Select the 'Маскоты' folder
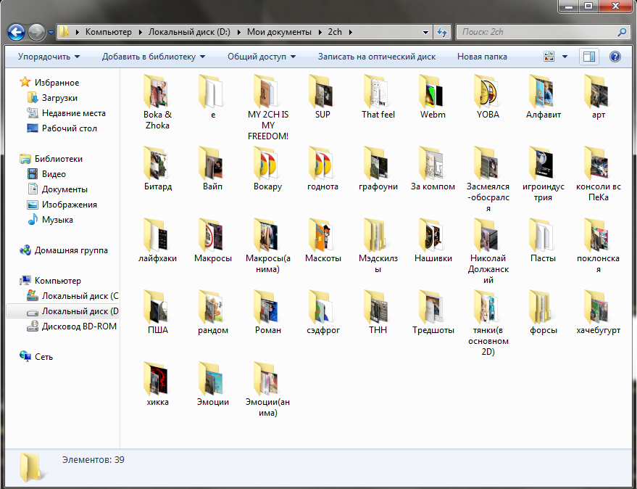The width and height of the screenshot is (637, 489). pyautogui.click(x=322, y=240)
